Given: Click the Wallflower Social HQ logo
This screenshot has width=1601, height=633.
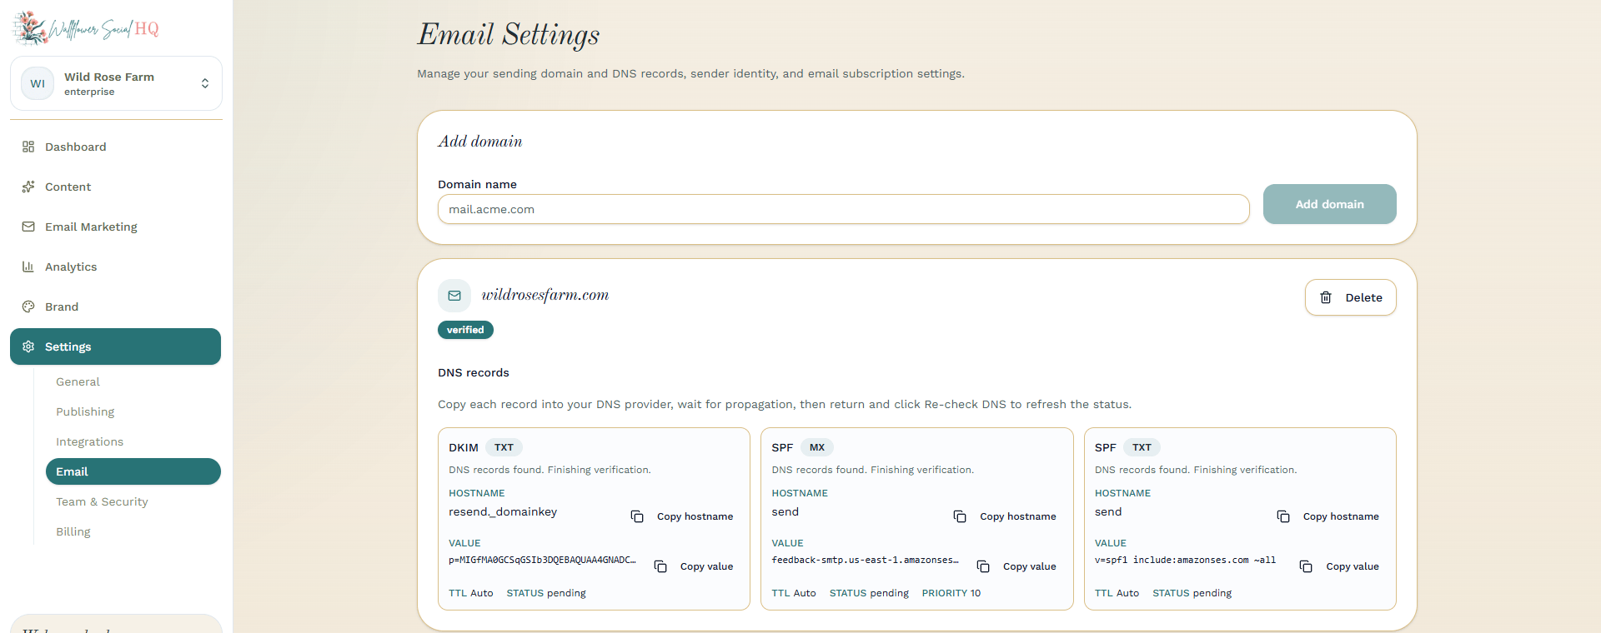Looking at the screenshot, I should click(x=86, y=28).
